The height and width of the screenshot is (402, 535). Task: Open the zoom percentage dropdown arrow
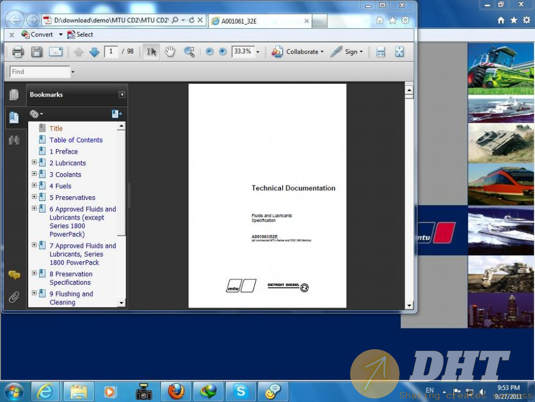pyautogui.click(x=258, y=52)
